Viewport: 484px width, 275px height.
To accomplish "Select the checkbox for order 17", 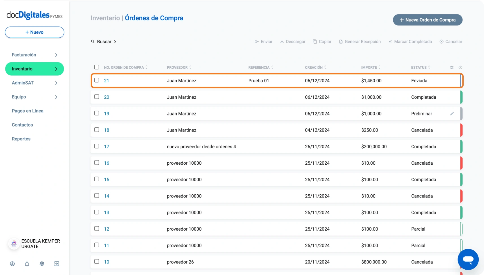I will coord(97,146).
